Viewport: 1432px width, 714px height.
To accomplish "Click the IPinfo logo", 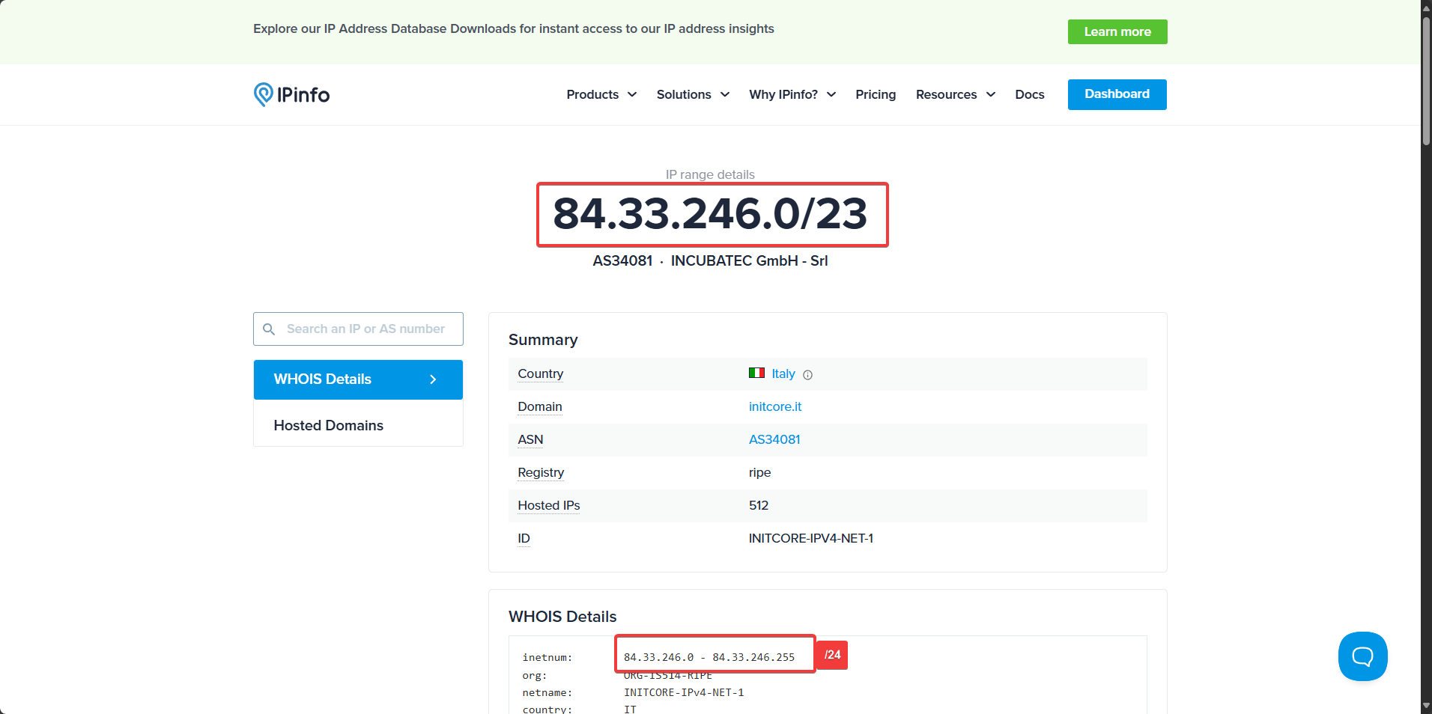I will [291, 94].
